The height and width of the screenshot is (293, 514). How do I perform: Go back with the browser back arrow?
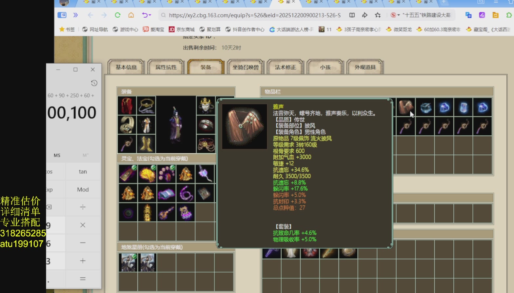click(x=90, y=15)
